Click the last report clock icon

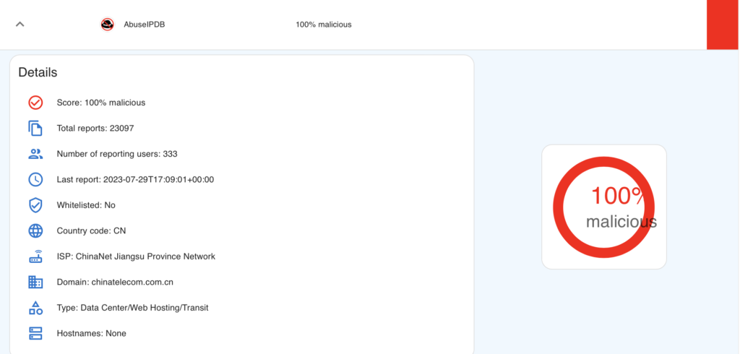(35, 180)
